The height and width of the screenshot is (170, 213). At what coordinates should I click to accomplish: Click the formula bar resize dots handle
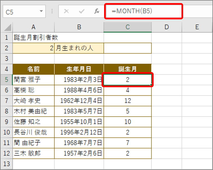pyautogui.click(x=52, y=11)
